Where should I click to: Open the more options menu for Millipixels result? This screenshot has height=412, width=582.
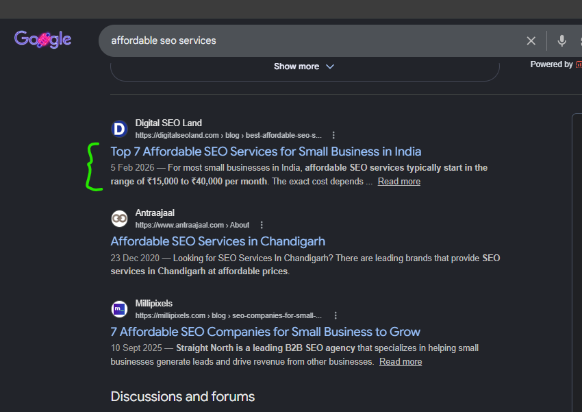click(x=336, y=315)
